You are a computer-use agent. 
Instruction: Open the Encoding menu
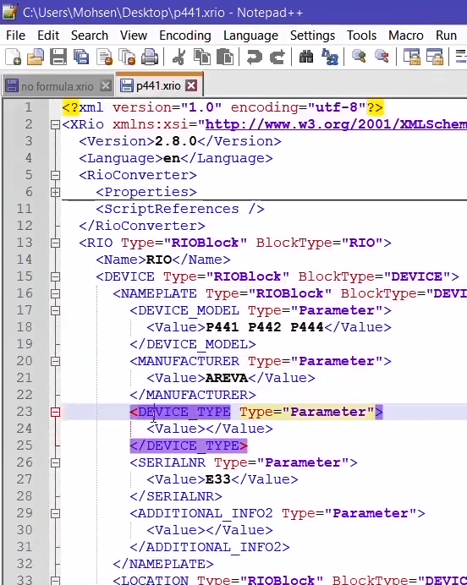click(184, 36)
